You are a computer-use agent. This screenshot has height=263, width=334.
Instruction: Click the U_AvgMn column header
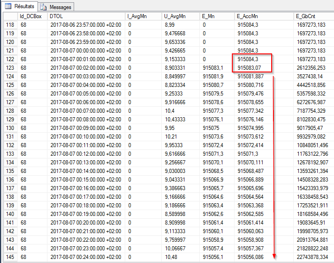[181, 16]
